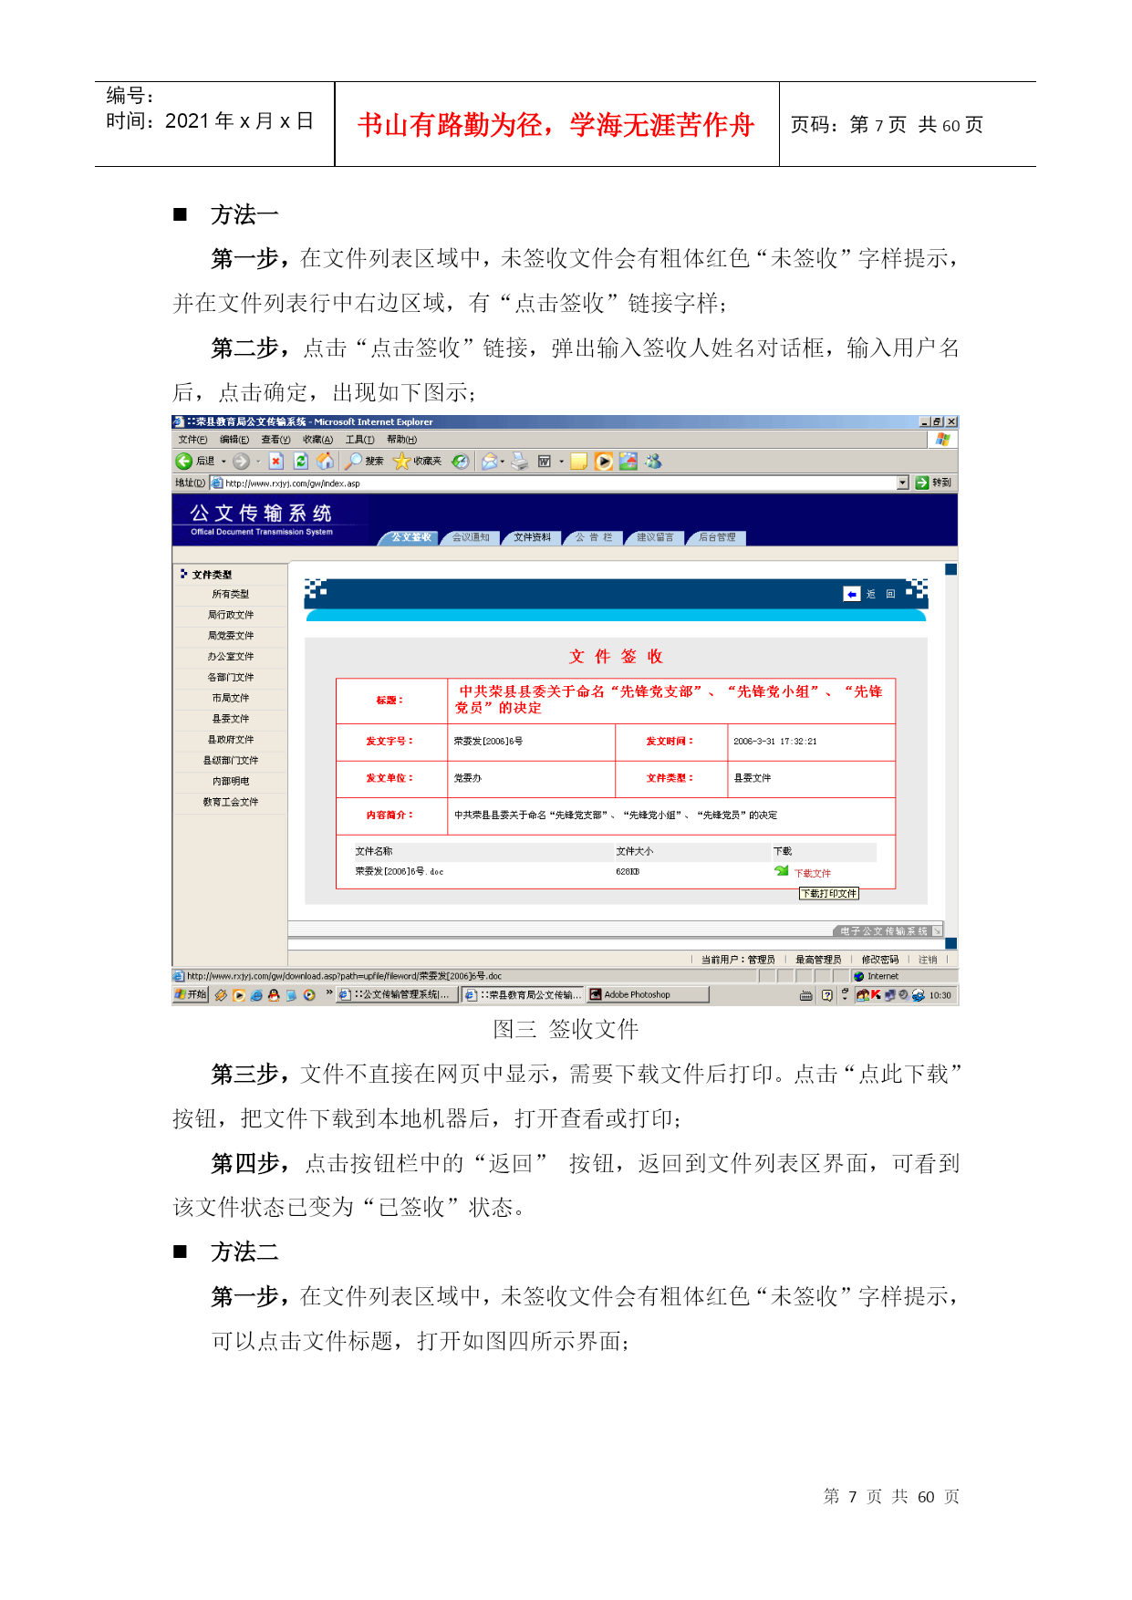
Task: Click the Print icon in IE toolbar
Action: click(520, 462)
